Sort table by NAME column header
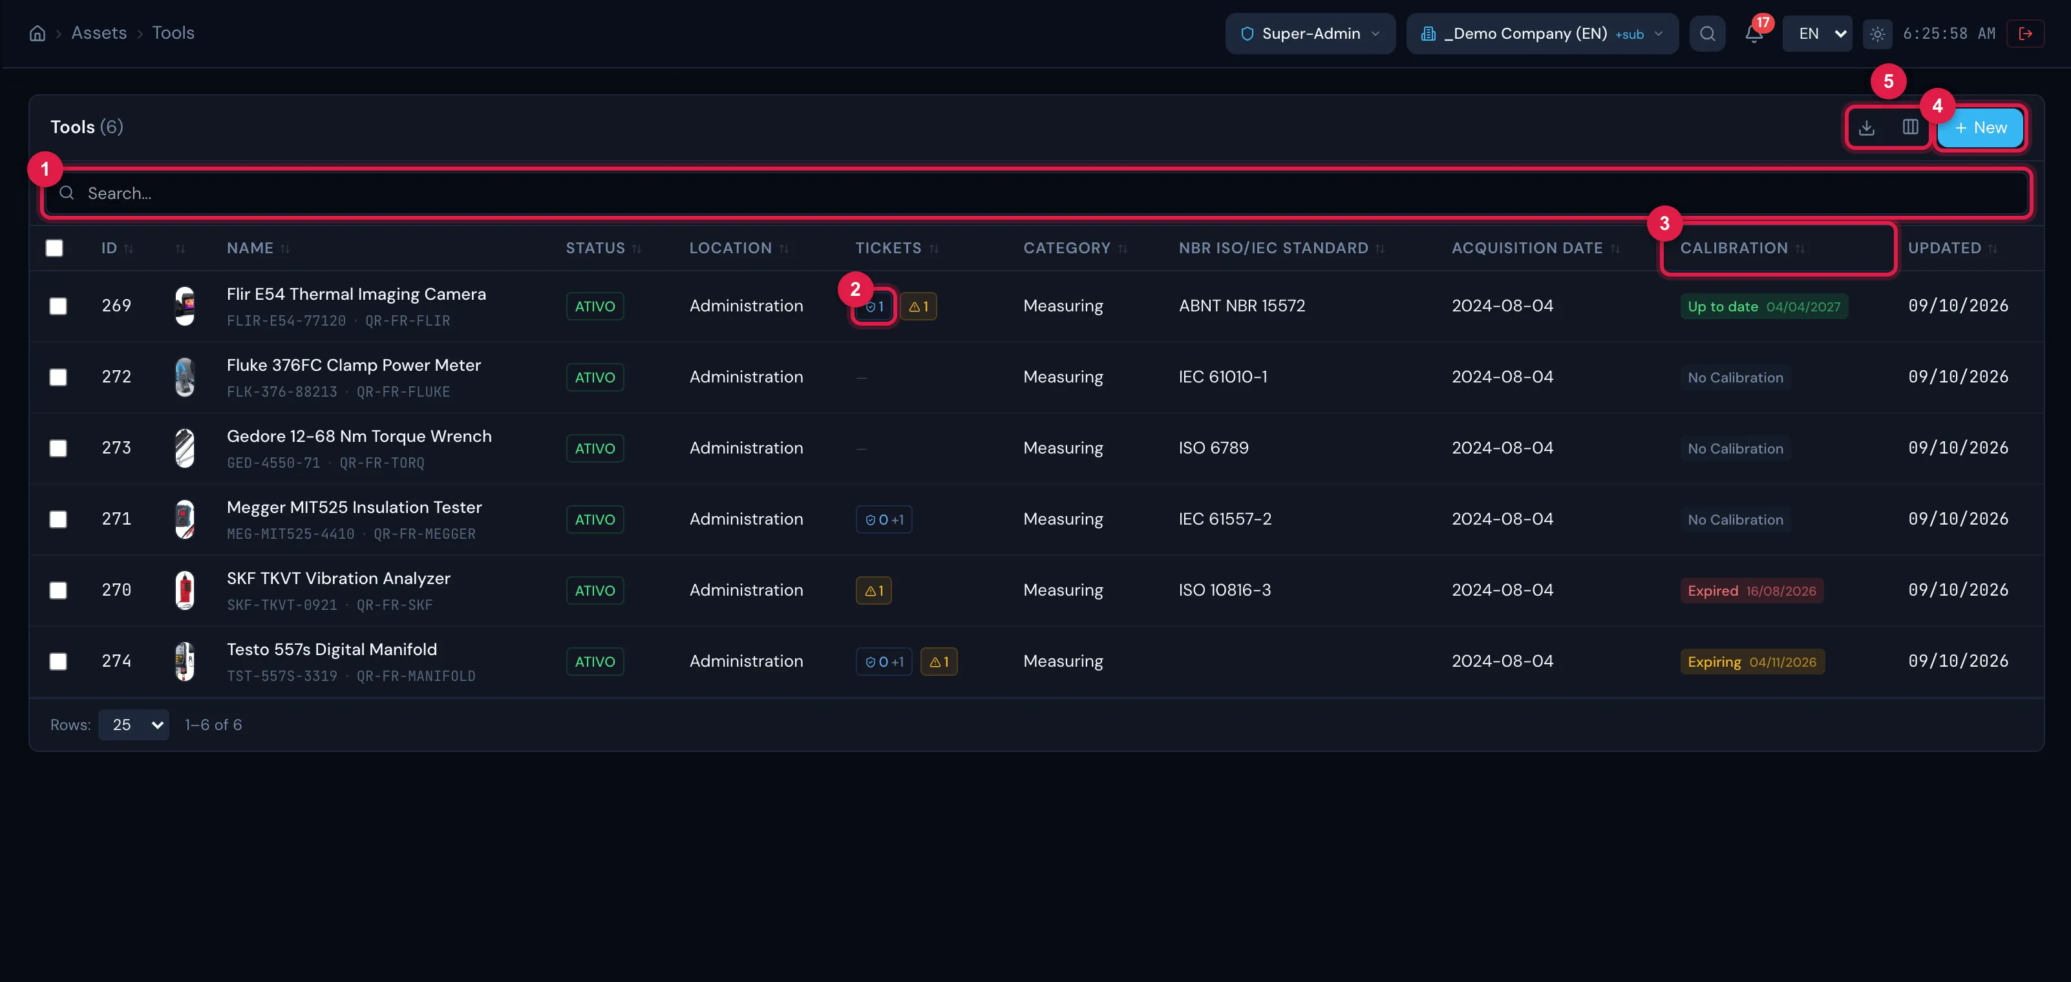 [257, 248]
